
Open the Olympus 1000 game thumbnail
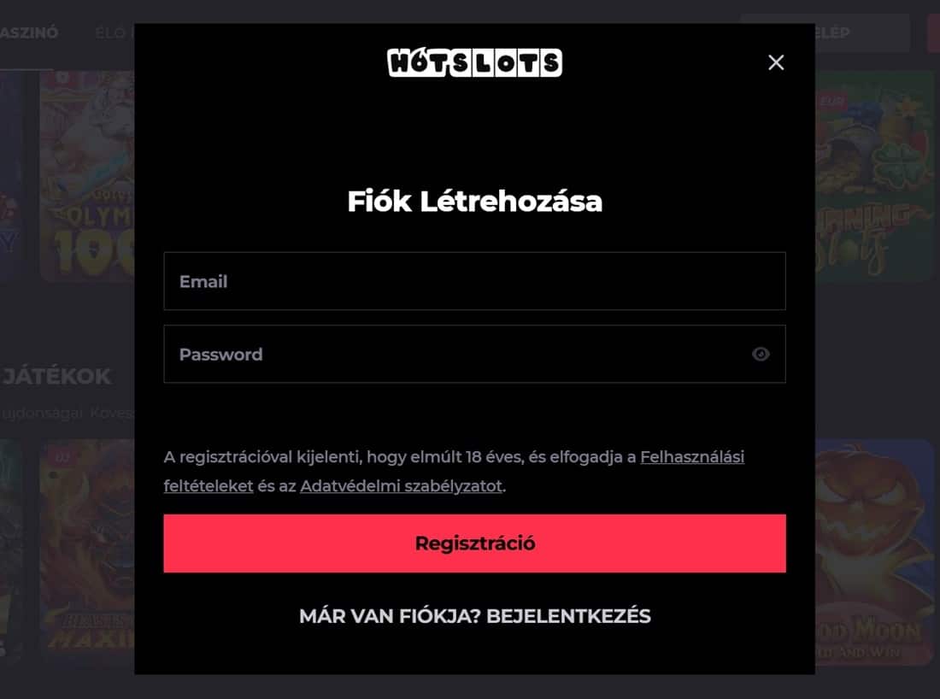point(87,176)
